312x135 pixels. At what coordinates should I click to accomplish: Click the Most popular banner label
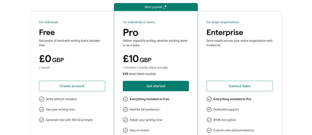coord(153,7)
